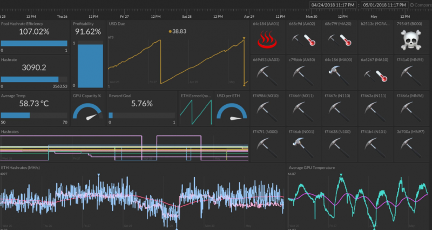Screen dimensions: 432x230
Task: Click the end date field 05/01/2018 11:17 PM
Action: (x=384, y=5)
